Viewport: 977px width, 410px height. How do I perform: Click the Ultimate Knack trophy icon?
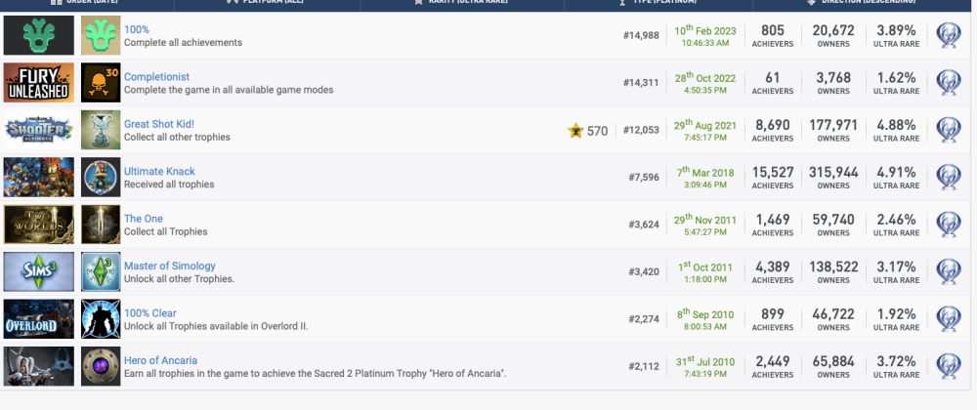(101, 178)
